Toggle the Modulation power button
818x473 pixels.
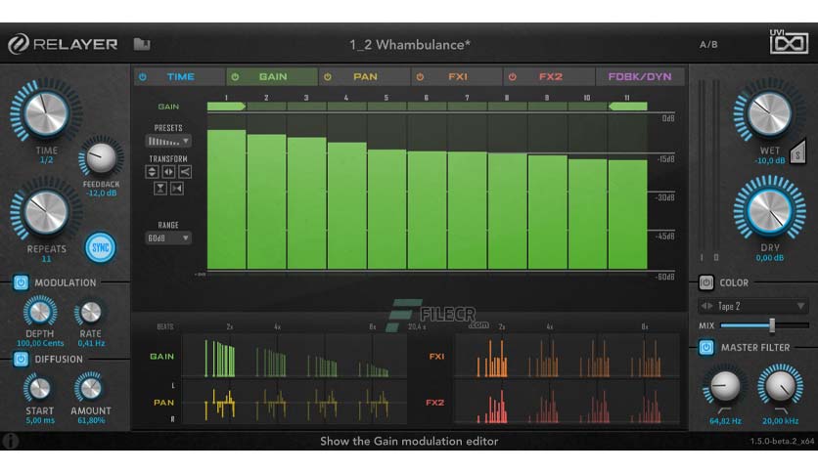[x=21, y=282]
